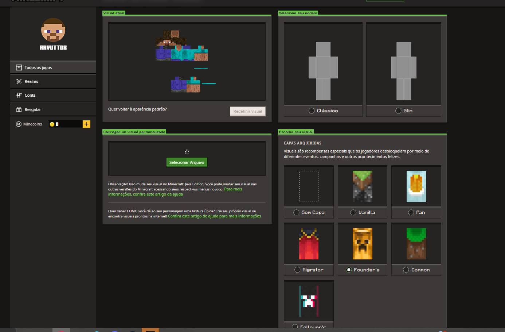Click the Minecoins coin balance icon
505x332 pixels.
(52, 124)
